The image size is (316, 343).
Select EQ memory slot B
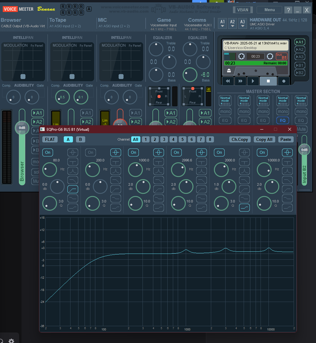[80, 139]
